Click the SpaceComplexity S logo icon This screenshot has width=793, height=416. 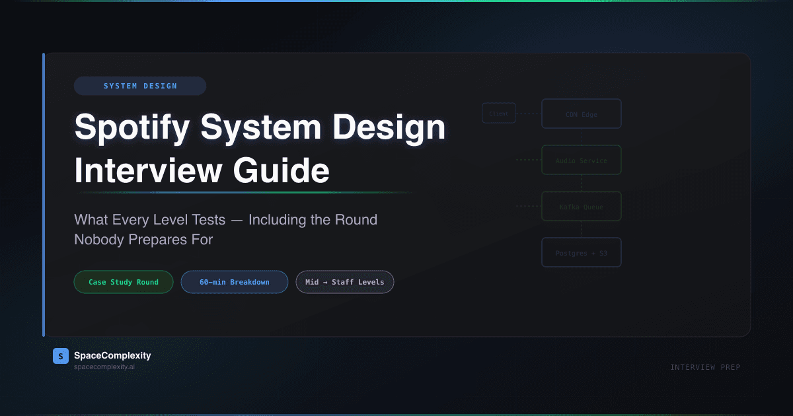61,356
